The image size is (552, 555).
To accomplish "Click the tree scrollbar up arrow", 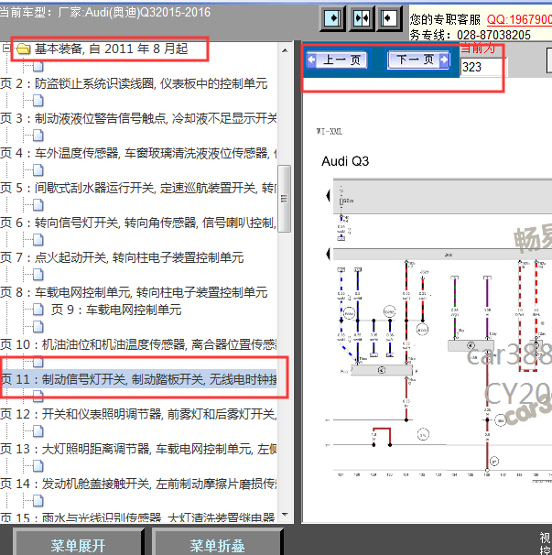I will [x=285, y=50].
